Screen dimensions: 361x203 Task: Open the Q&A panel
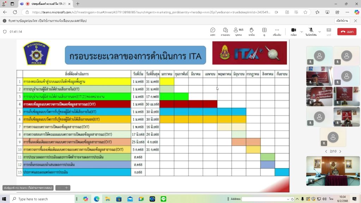(x=225, y=32)
